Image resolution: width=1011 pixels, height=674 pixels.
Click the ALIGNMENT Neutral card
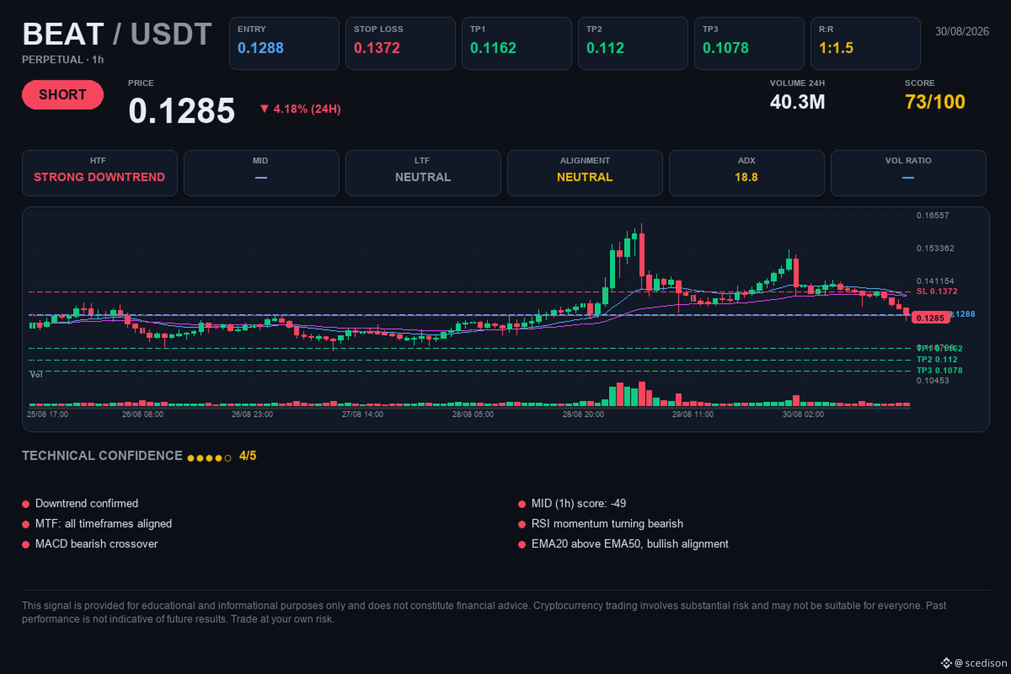(585, 173)
